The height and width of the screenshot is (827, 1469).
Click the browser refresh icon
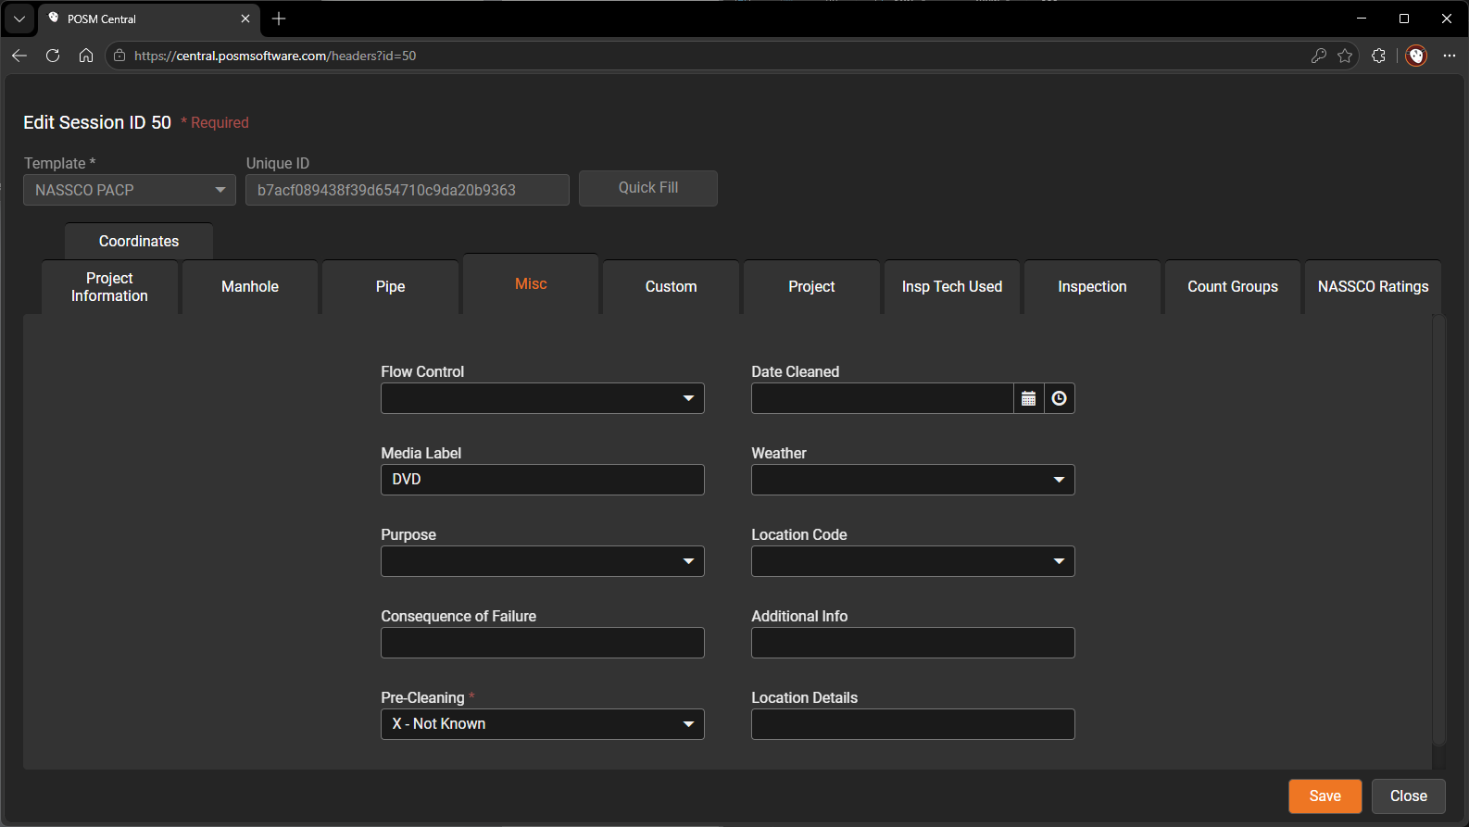click(x=53, y=56)
